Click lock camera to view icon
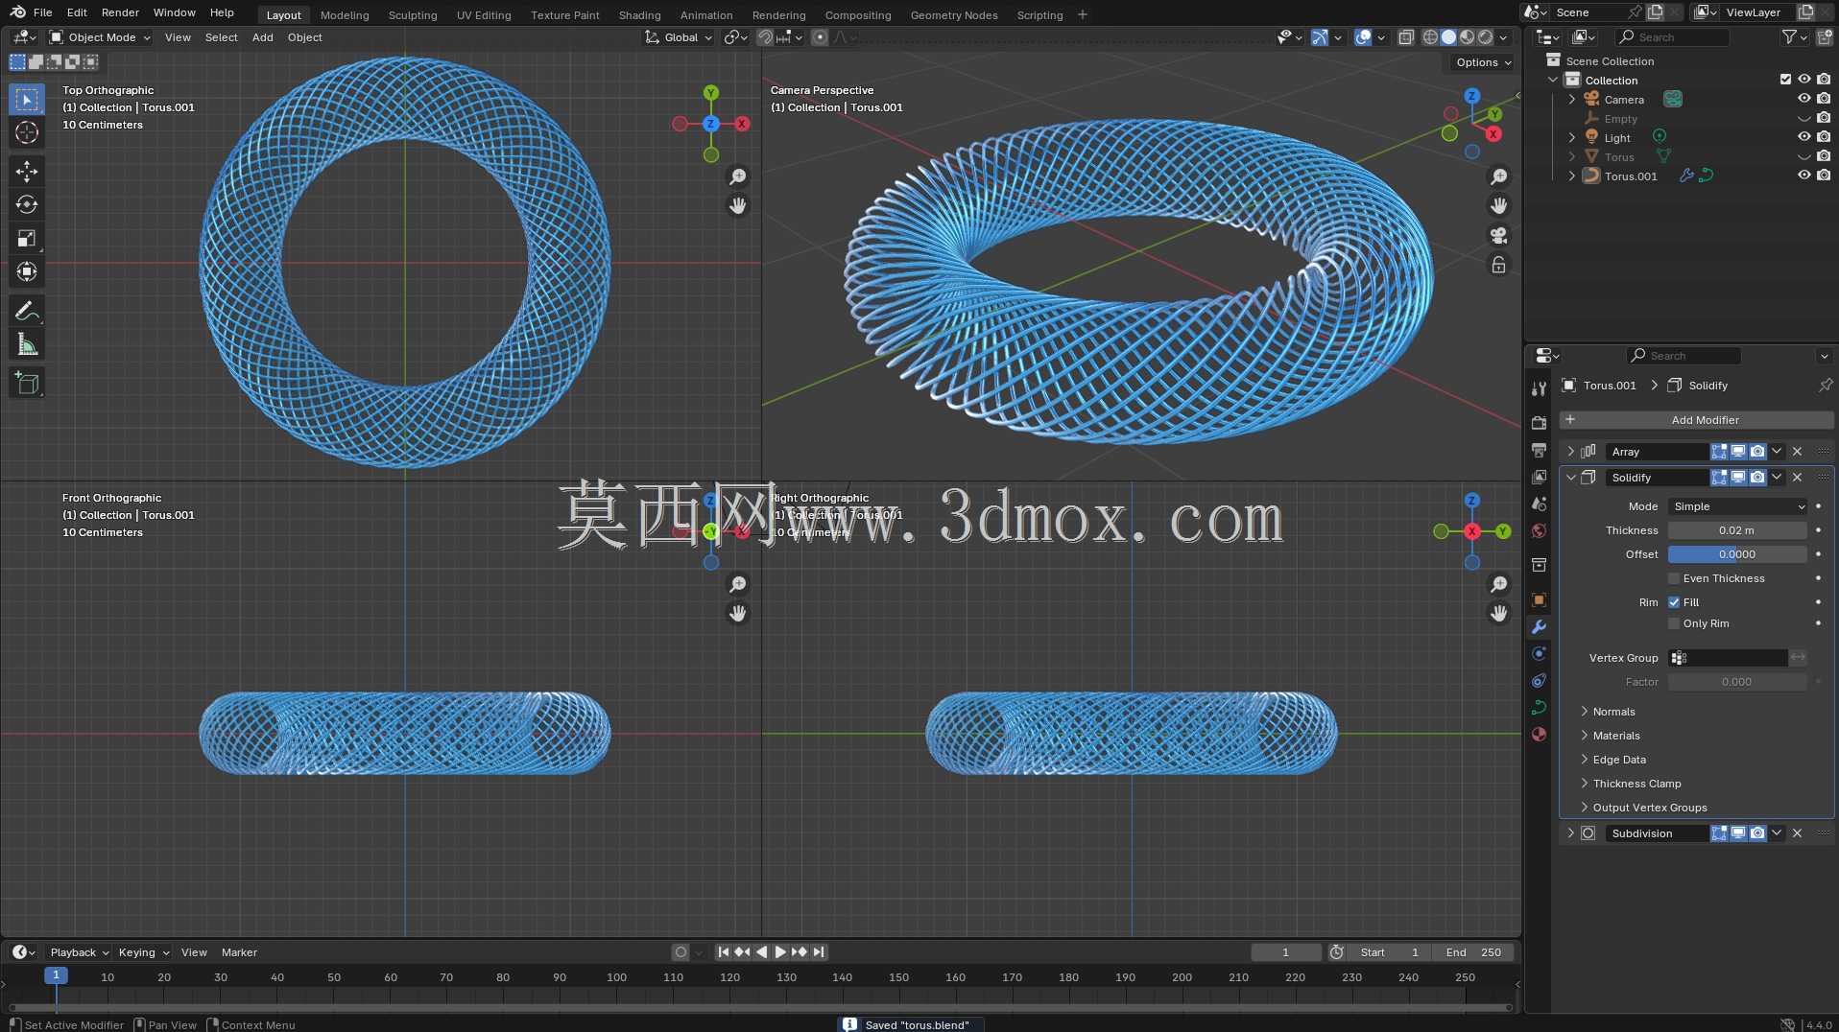1839x1032 pixels. 1498,265
